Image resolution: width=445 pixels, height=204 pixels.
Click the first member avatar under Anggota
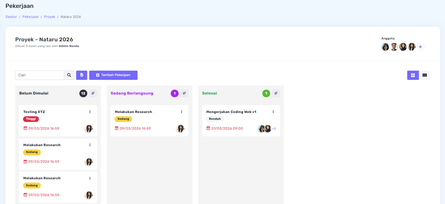(x=385, y=47)
